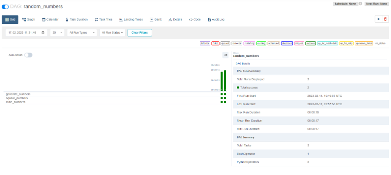
Task: Click the base date input field
Action: click(x=23, y=32)
